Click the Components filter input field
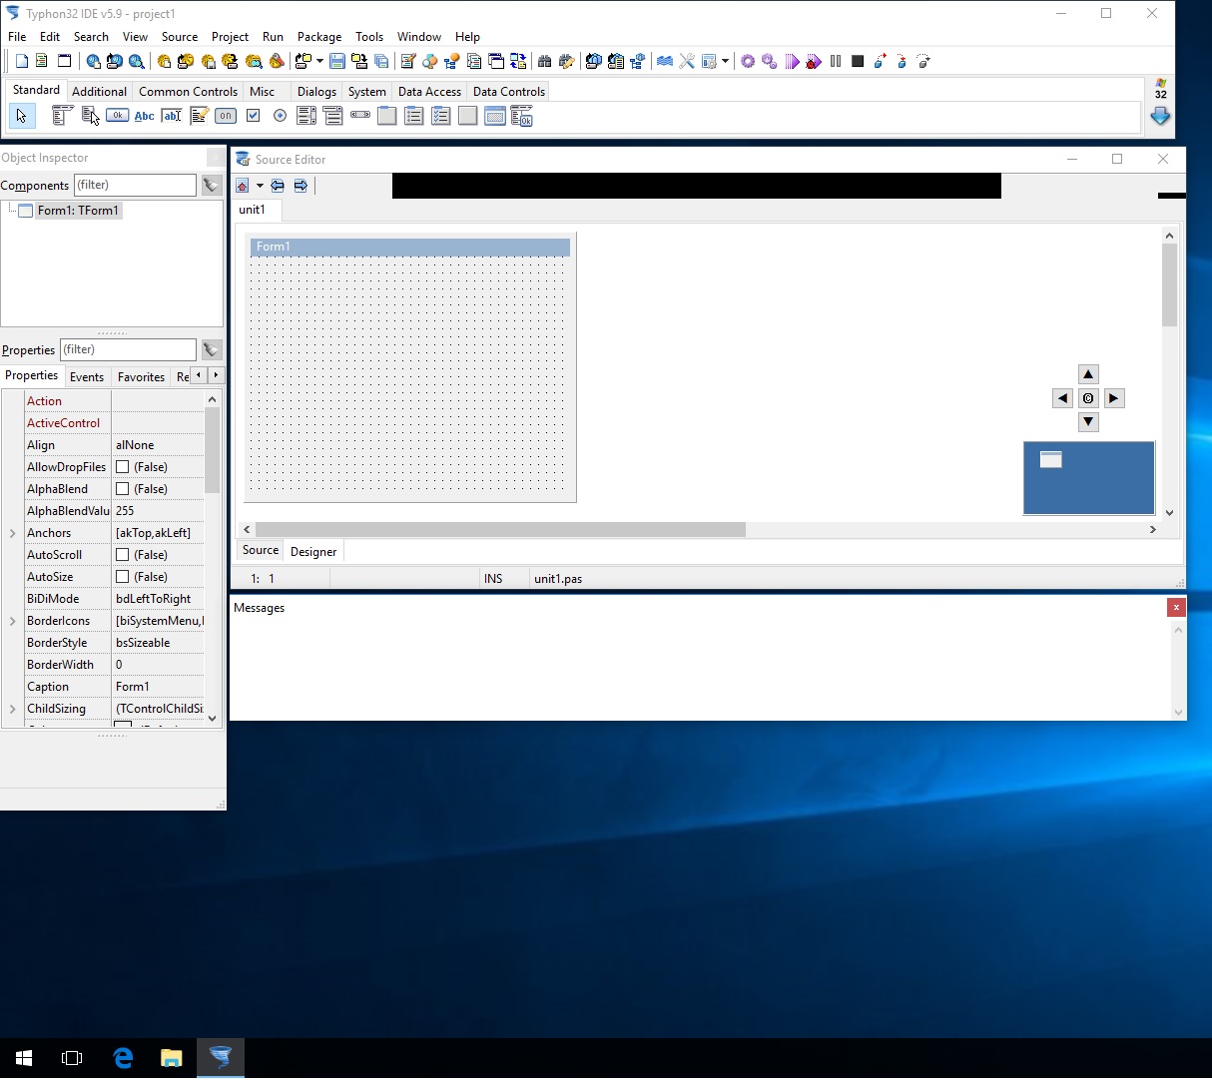1212x1085 pixels. tap(135, 185)
